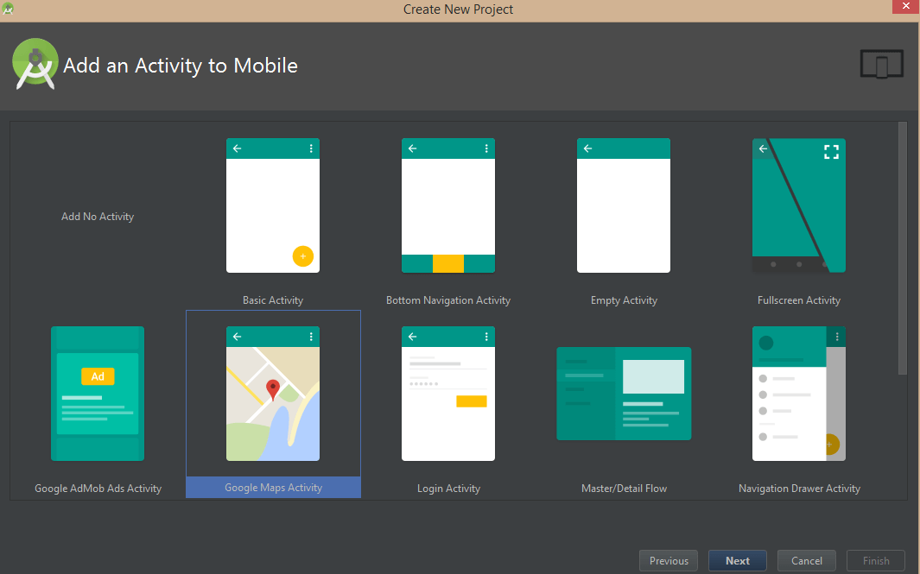Screen dimensions: 920x574
Task: Click the phone and tablet form-factor icon
Action: click(x=882, y=64)
